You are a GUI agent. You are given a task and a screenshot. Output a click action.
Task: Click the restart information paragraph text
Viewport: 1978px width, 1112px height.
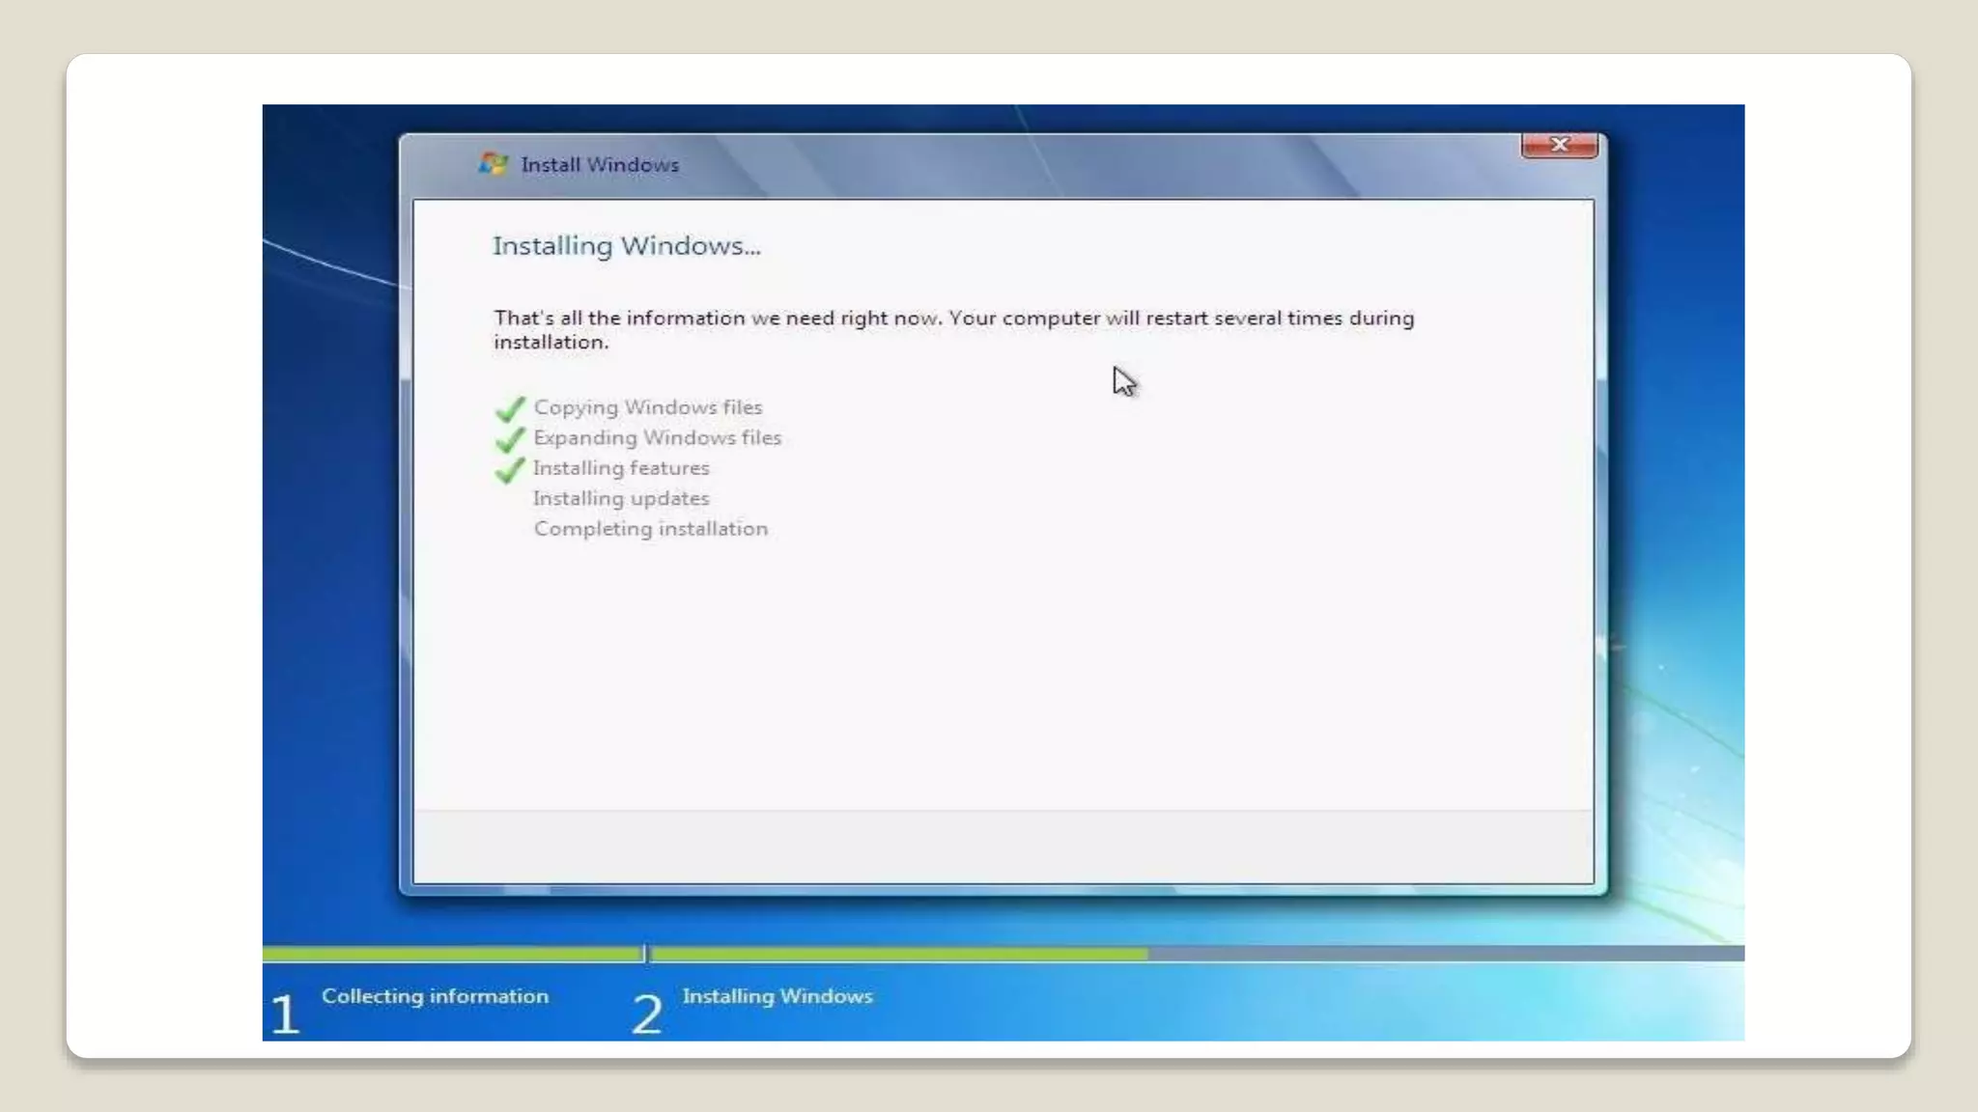(952, 329)
